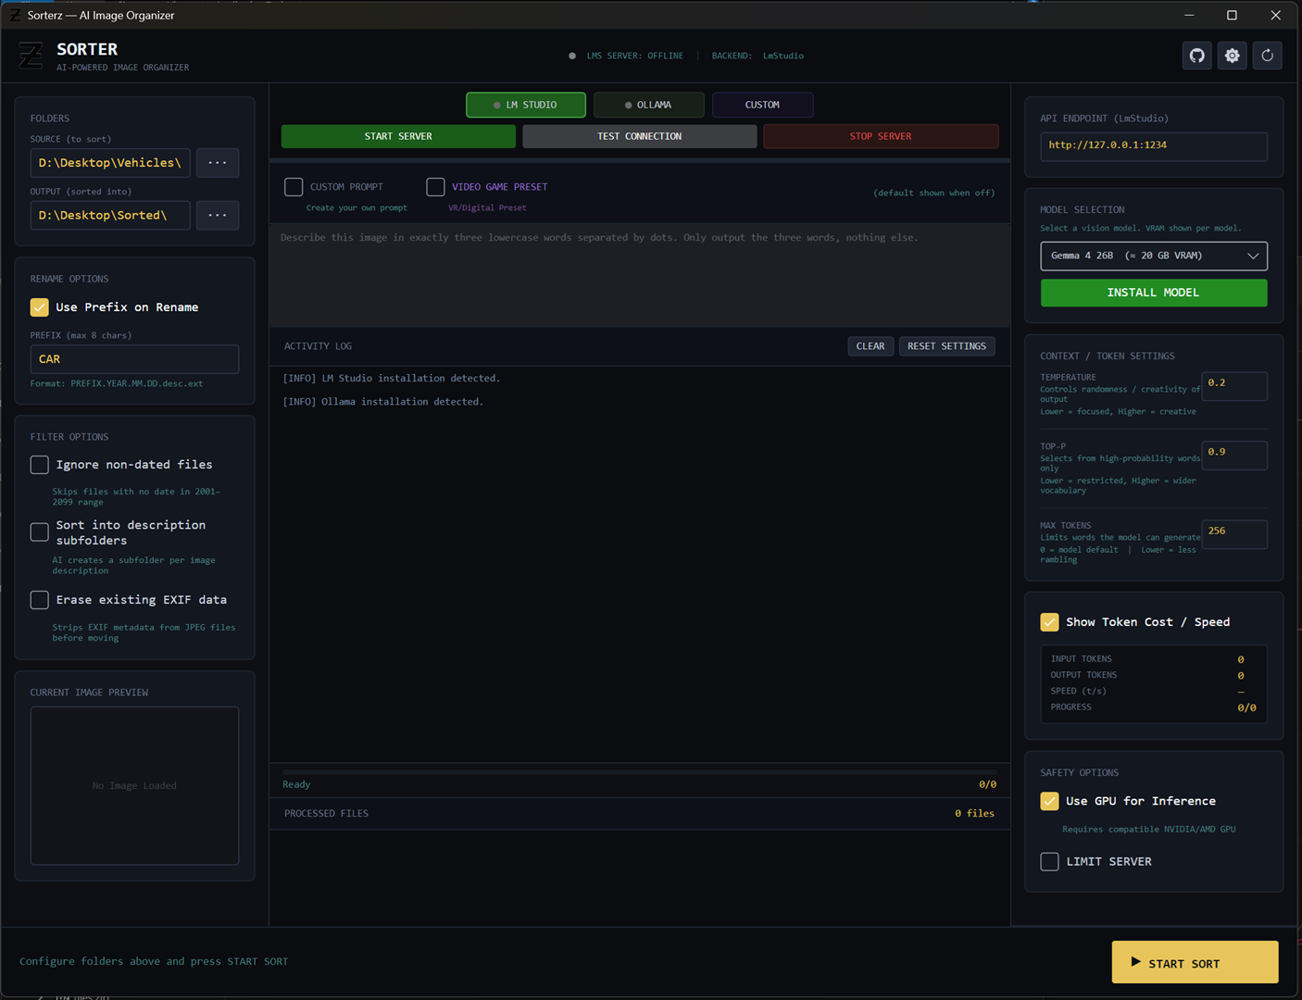Enable the Video Game Preset checkbox
Viewport: 1302px width, 1000px height.
tap(435, 187)
